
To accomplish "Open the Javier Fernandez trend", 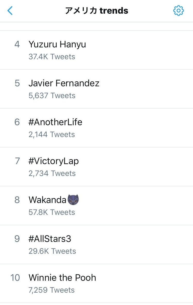I will [97, 89].
